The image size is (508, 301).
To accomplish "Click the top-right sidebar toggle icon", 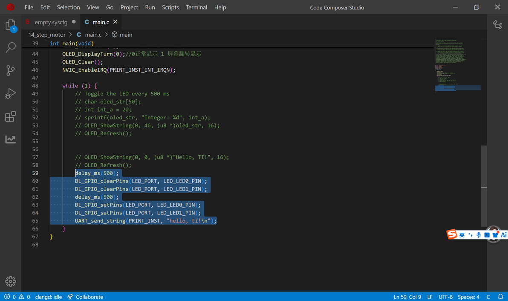I will [x=497, y=25].
